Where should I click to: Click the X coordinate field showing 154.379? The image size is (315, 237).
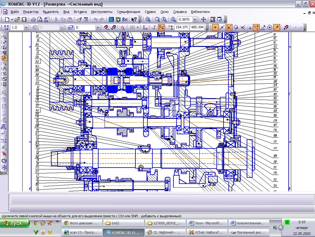coord(181,27)
